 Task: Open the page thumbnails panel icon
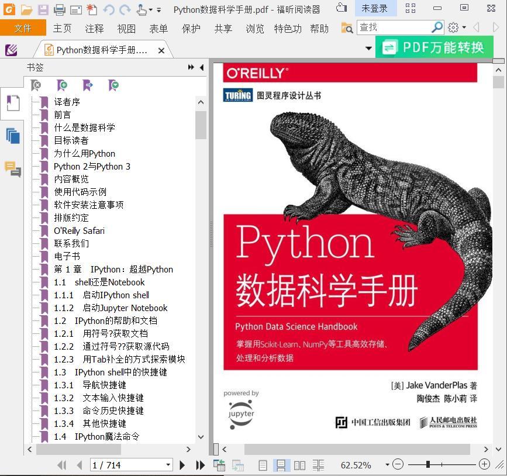click(x=13, y=136)
